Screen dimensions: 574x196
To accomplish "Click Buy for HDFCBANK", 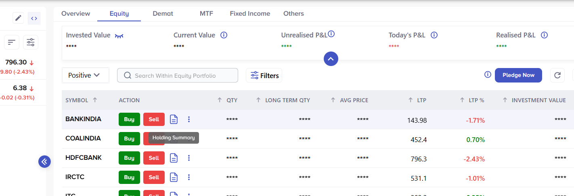I will coord(129,158).
